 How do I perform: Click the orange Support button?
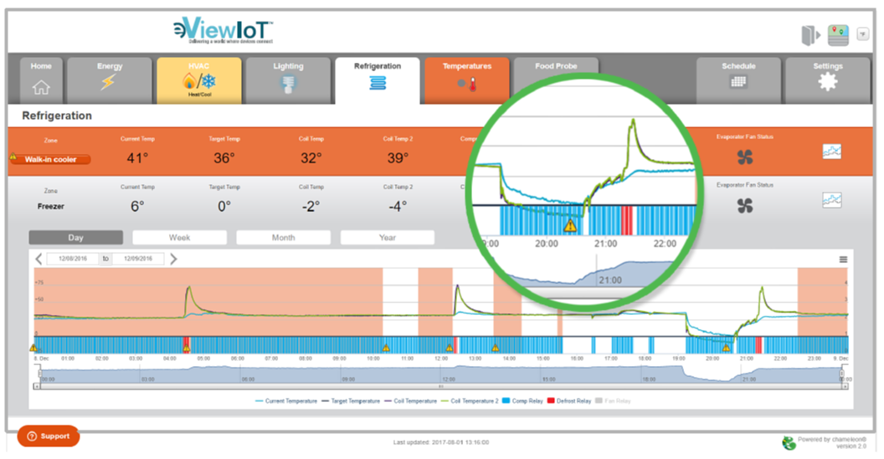coord(49,436)
